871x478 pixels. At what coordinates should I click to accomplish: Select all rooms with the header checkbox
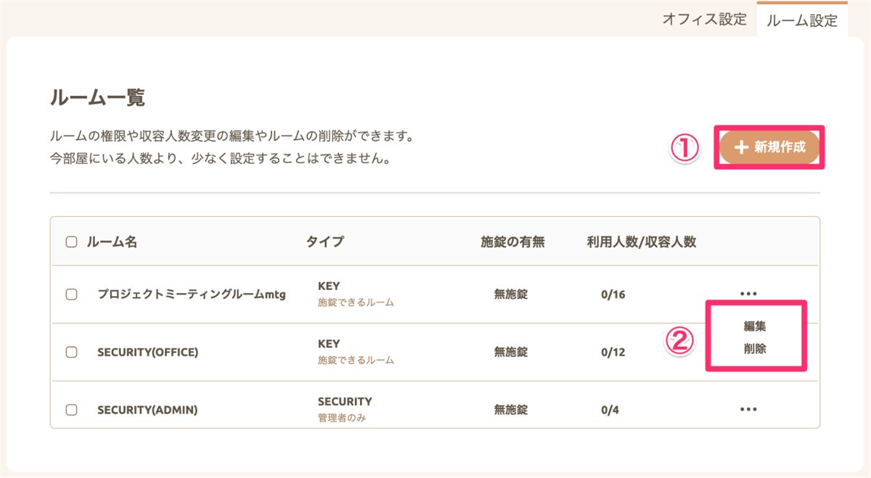[71, 242]
